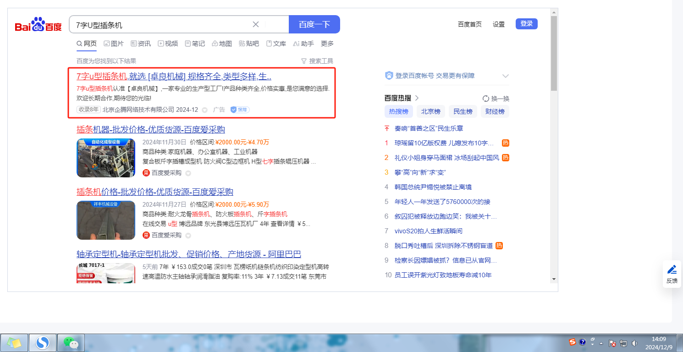This screenshot has width=683, height=352.
Task: Click the page vertical scrollbar thumb
Action: click(x=554, y=53)
